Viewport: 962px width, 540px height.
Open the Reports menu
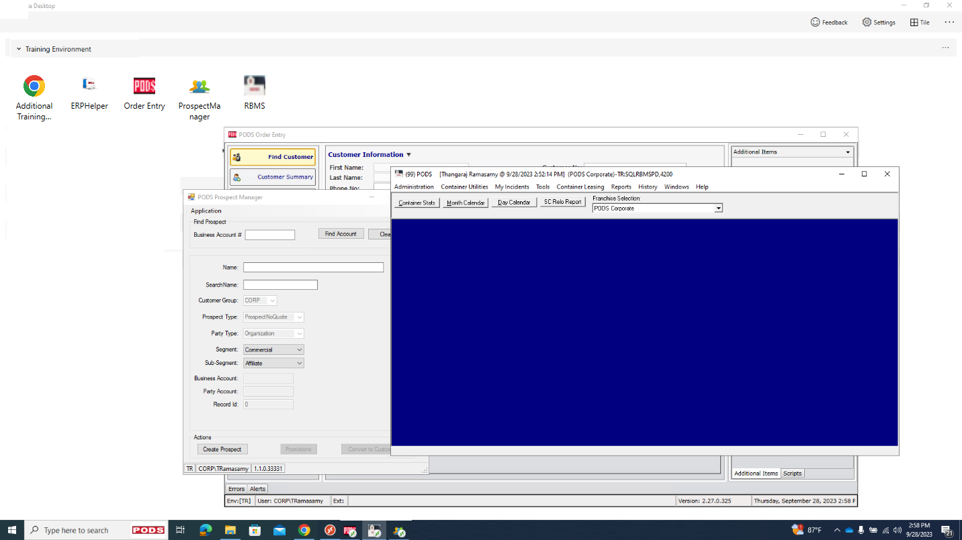[x=621, y=186]
